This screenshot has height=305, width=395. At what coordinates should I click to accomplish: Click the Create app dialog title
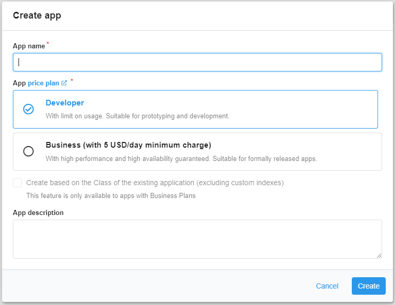pos(37,15)
